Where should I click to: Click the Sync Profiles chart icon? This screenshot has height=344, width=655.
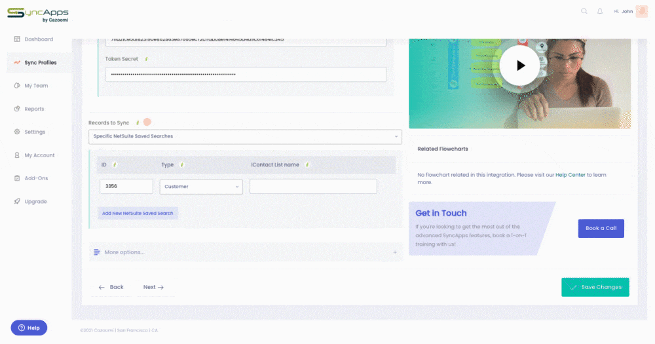pos(17,63)
